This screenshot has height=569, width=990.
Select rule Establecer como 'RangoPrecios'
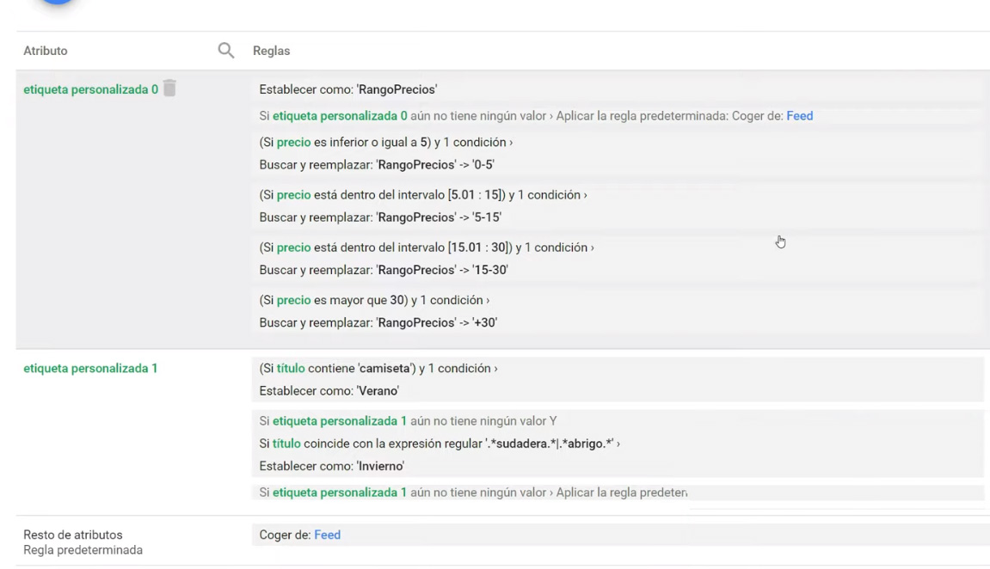click(x=347, y=89)
